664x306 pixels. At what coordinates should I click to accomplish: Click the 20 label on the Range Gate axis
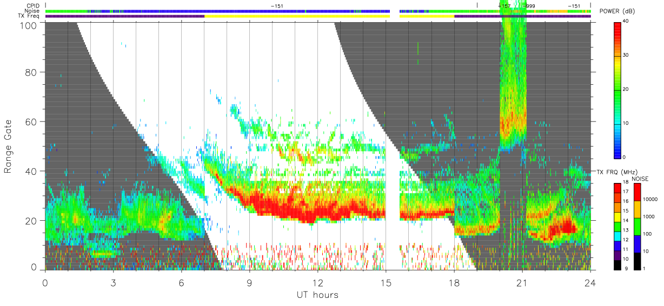click(31, 221)
